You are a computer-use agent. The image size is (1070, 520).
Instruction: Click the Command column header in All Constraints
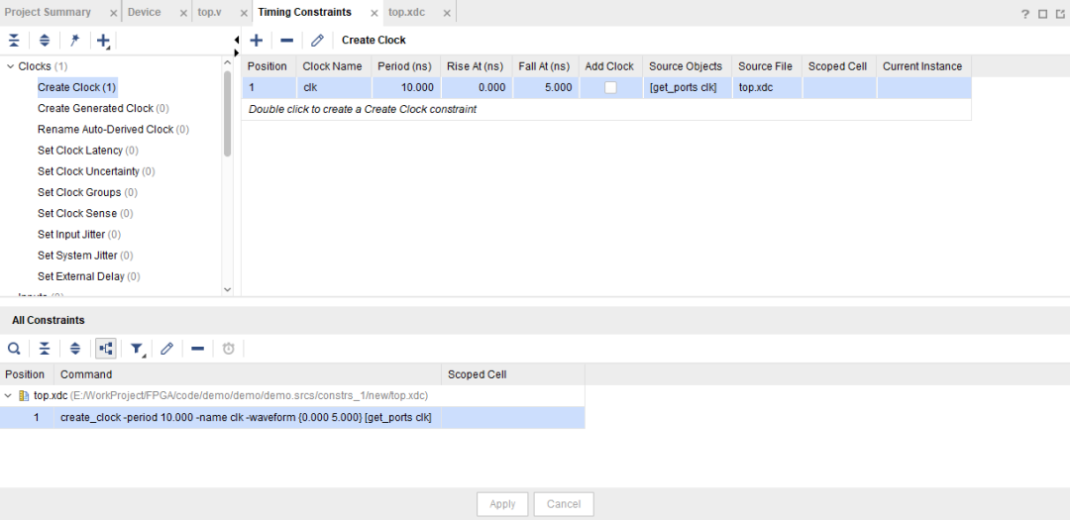(248, 374)
